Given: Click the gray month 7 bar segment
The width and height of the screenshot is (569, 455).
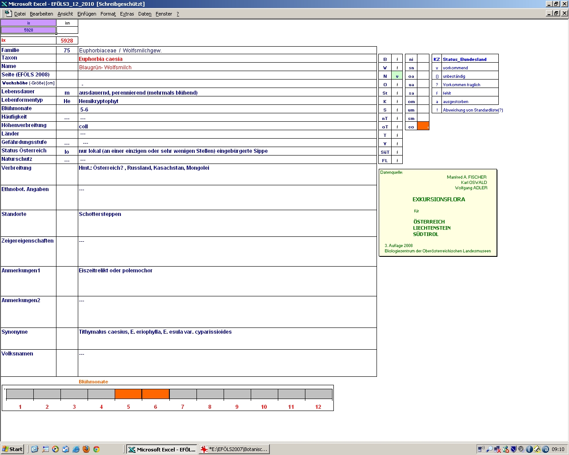Looking at the screenshot, I should pos(183,394).
